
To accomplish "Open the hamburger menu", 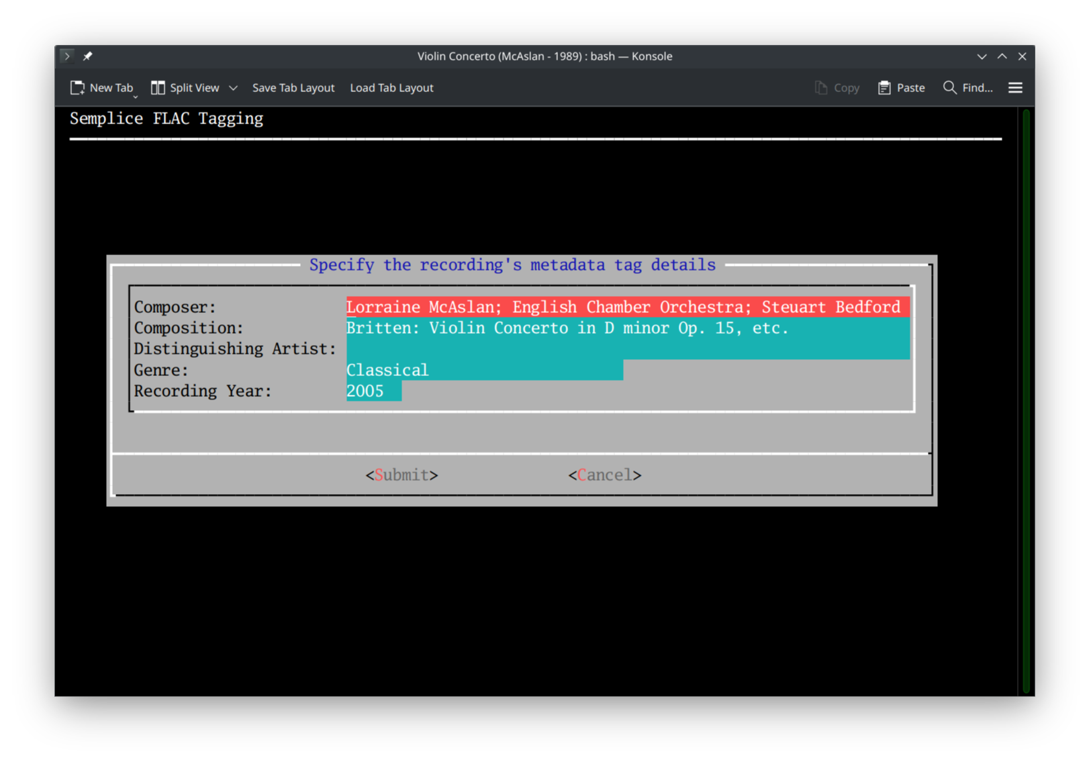I will 1015,87.
